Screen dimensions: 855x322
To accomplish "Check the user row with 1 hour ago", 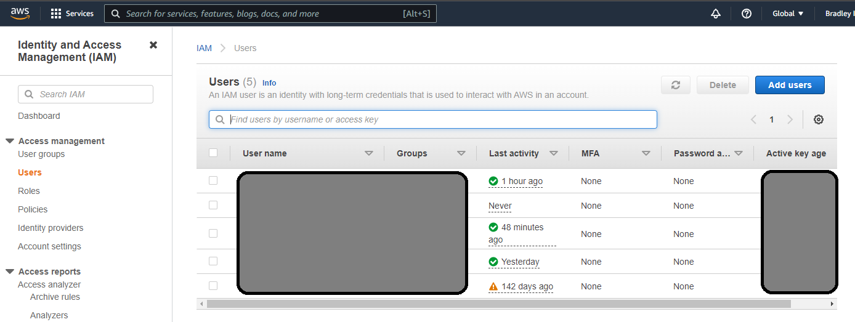I will (x=213, y=180).
